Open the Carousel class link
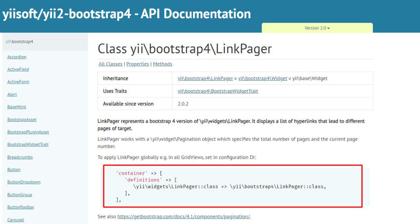The image size is (420, 224). pyautogui.click(x=16, y=220)
